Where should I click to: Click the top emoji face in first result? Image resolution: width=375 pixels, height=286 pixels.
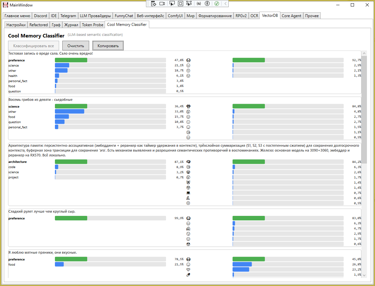(188, 60)
